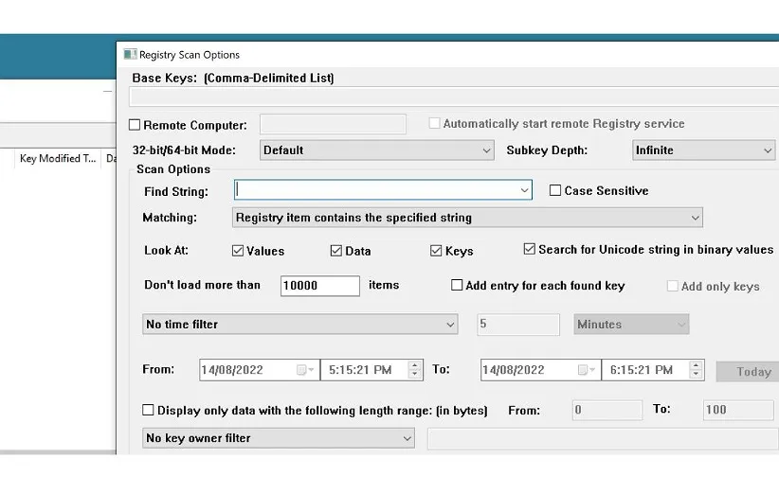Image resolution: width=779 pixels, height=494 pixels.
Task: Click the To time spinner arrows
Action: click(x=697, y=370)
